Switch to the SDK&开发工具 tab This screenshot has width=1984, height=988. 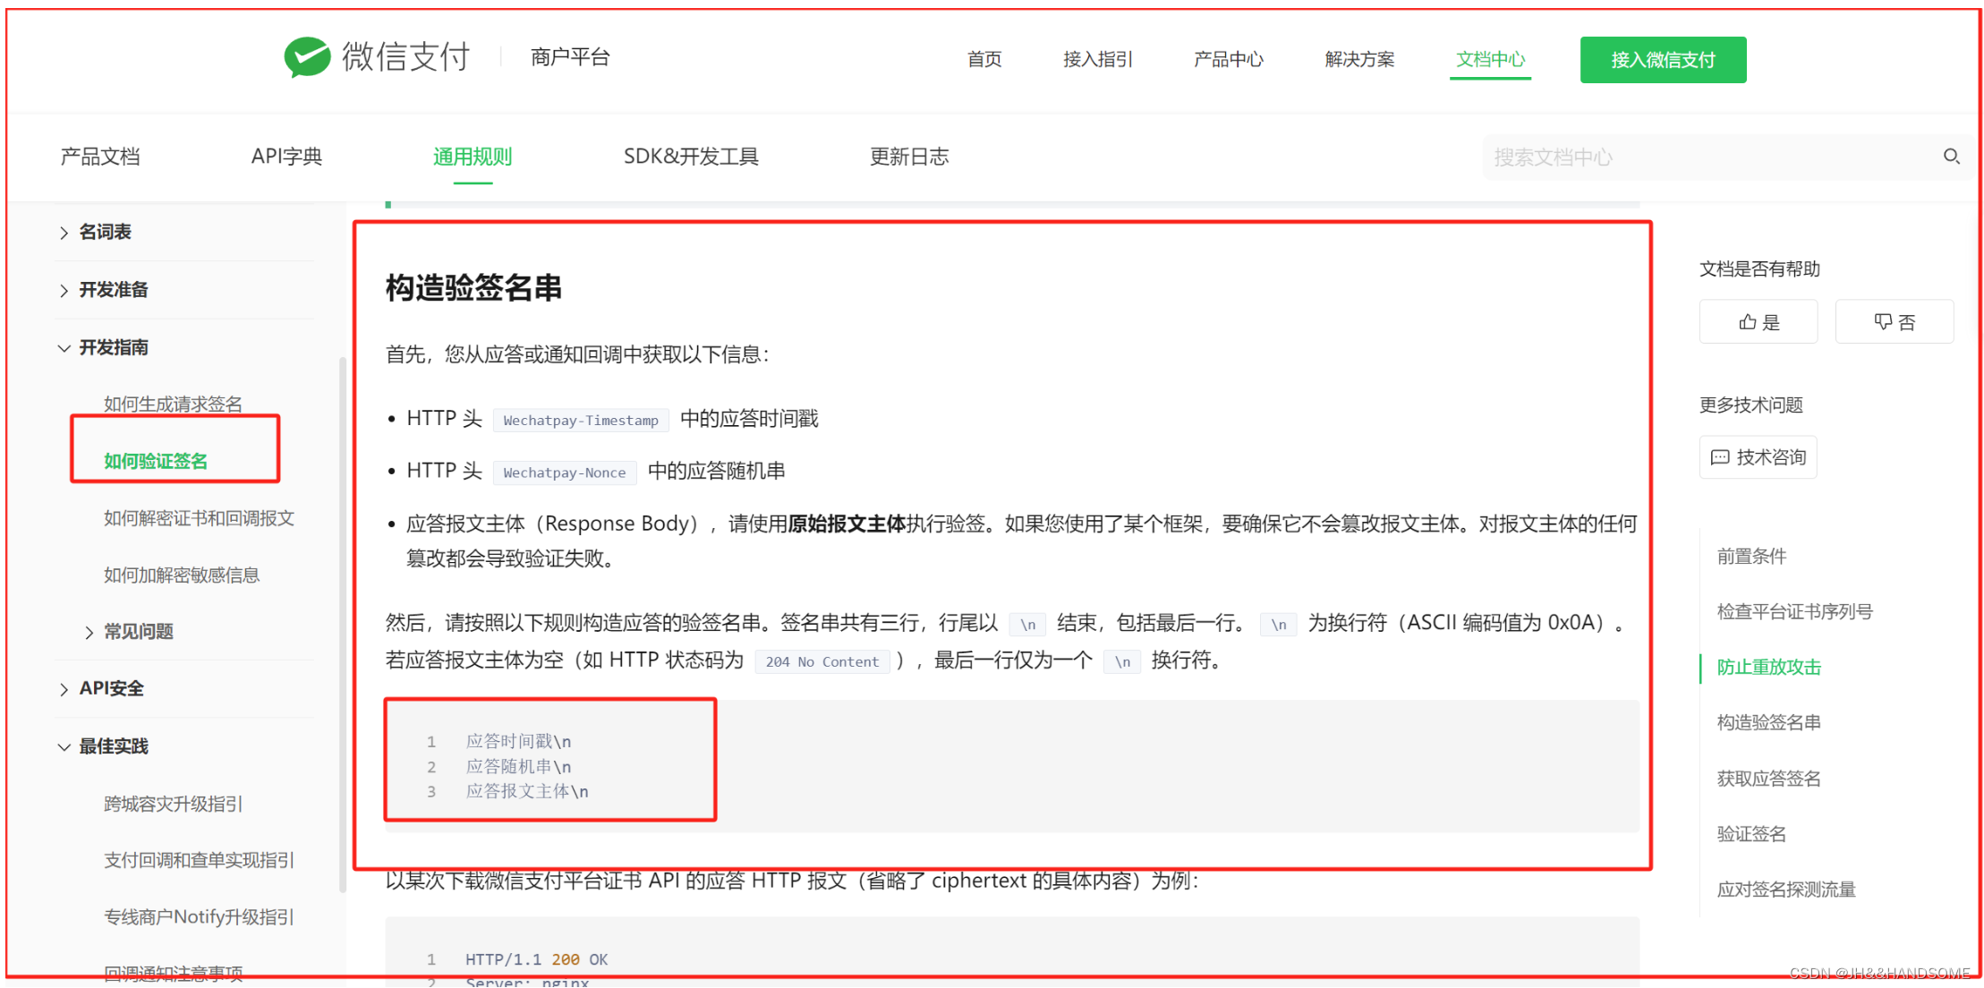(x=690, y=157)
